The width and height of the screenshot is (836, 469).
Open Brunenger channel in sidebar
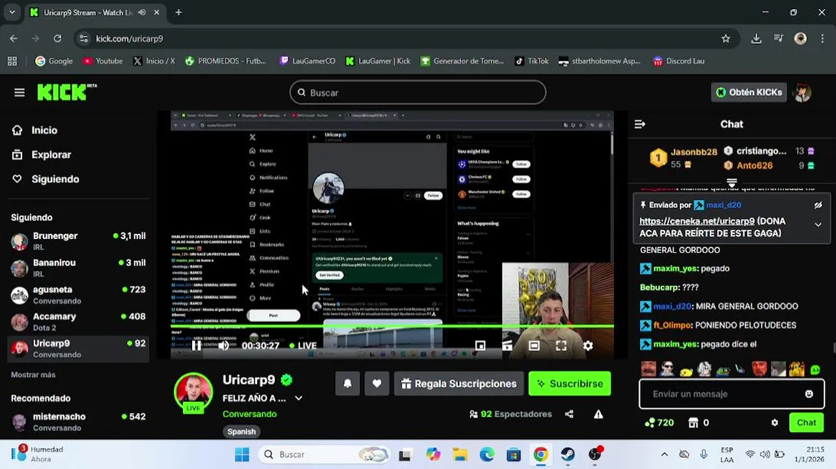point(79,242)
